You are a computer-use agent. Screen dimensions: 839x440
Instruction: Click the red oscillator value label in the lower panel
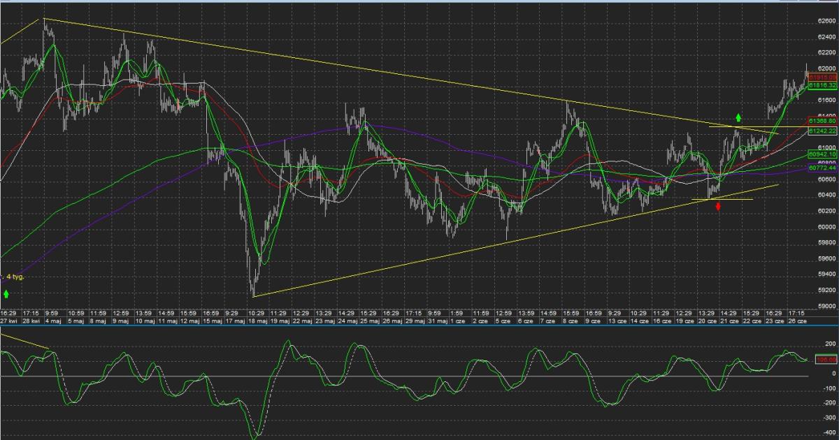(x=826, y=359)
